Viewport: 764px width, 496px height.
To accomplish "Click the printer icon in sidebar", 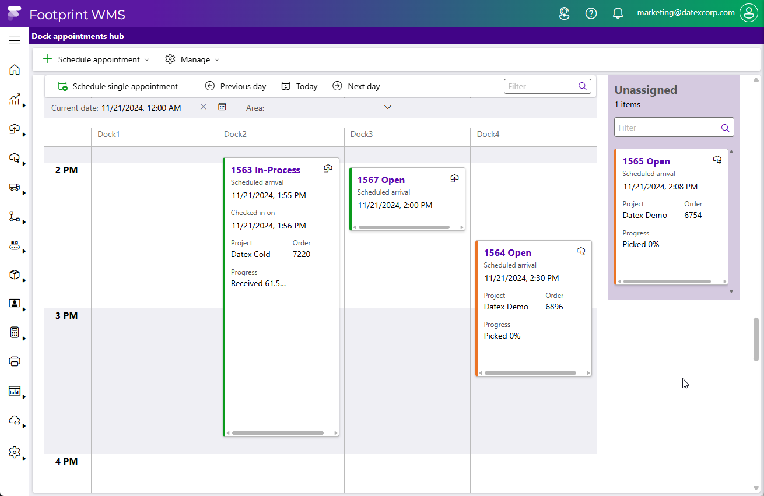I will click(x=15, y=361).
